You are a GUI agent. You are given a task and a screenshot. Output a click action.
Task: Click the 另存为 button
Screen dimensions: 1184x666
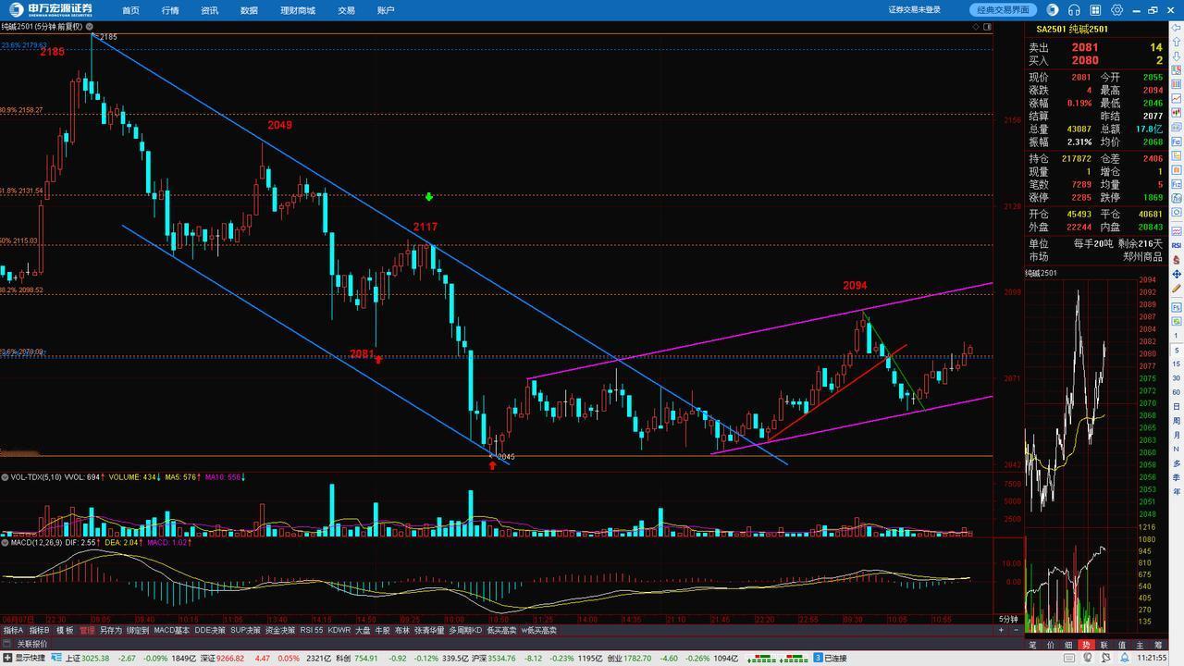point(111,630)
